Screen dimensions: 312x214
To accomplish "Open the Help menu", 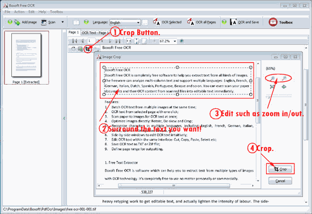I will pos(42,12).
